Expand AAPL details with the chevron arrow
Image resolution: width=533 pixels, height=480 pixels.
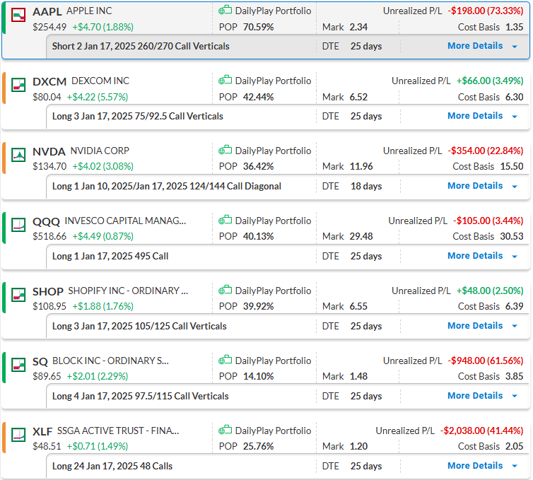tap(515, 47)
